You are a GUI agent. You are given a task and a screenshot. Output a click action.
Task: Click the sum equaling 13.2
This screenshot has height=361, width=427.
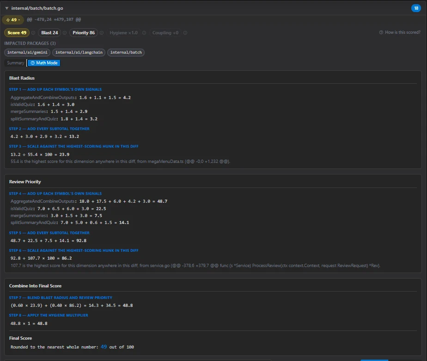[45, 137]
